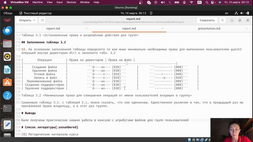Screen dimensions: 253x142
Task: Open the Terminal from the dock
Action: click(7, 108)
